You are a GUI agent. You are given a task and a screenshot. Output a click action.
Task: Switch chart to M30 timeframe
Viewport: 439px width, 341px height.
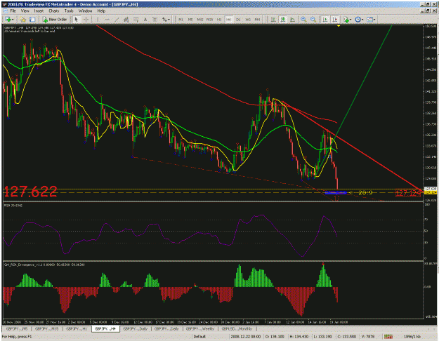[x=209, y=20]
